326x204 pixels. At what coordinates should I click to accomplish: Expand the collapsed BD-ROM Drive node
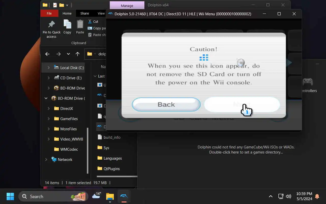[48, 88]
